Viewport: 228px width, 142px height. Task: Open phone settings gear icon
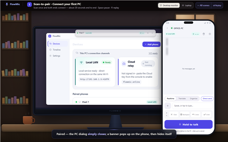(210, 34)
